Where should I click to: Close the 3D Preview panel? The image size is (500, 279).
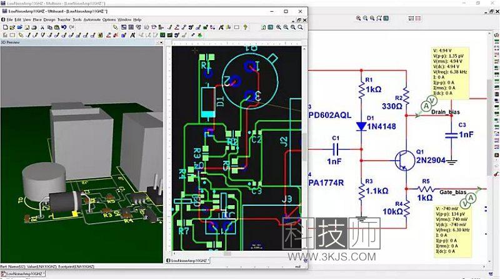(x=161, y=43)
